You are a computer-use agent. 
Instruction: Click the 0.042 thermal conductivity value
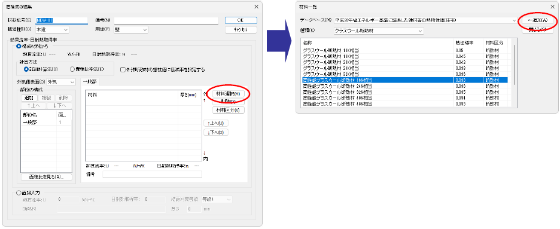[460, 62]
